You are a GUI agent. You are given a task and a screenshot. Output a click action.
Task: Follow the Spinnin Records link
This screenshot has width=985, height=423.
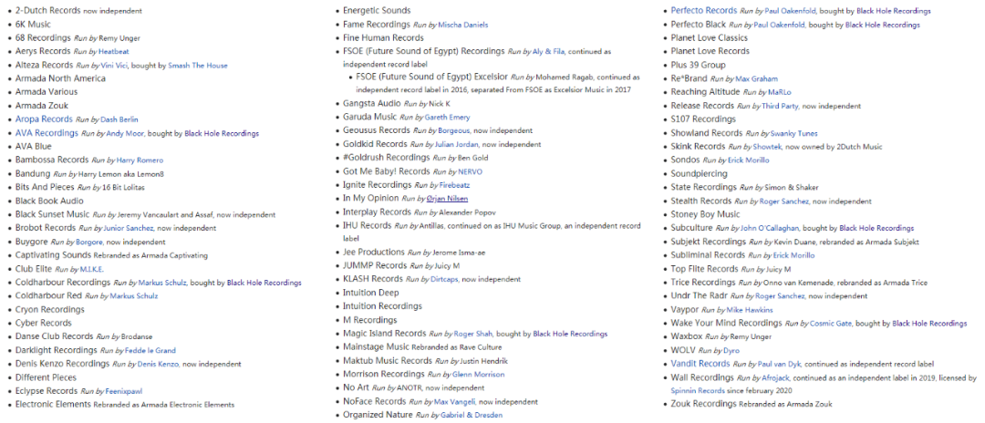click(x=699, y=390)
